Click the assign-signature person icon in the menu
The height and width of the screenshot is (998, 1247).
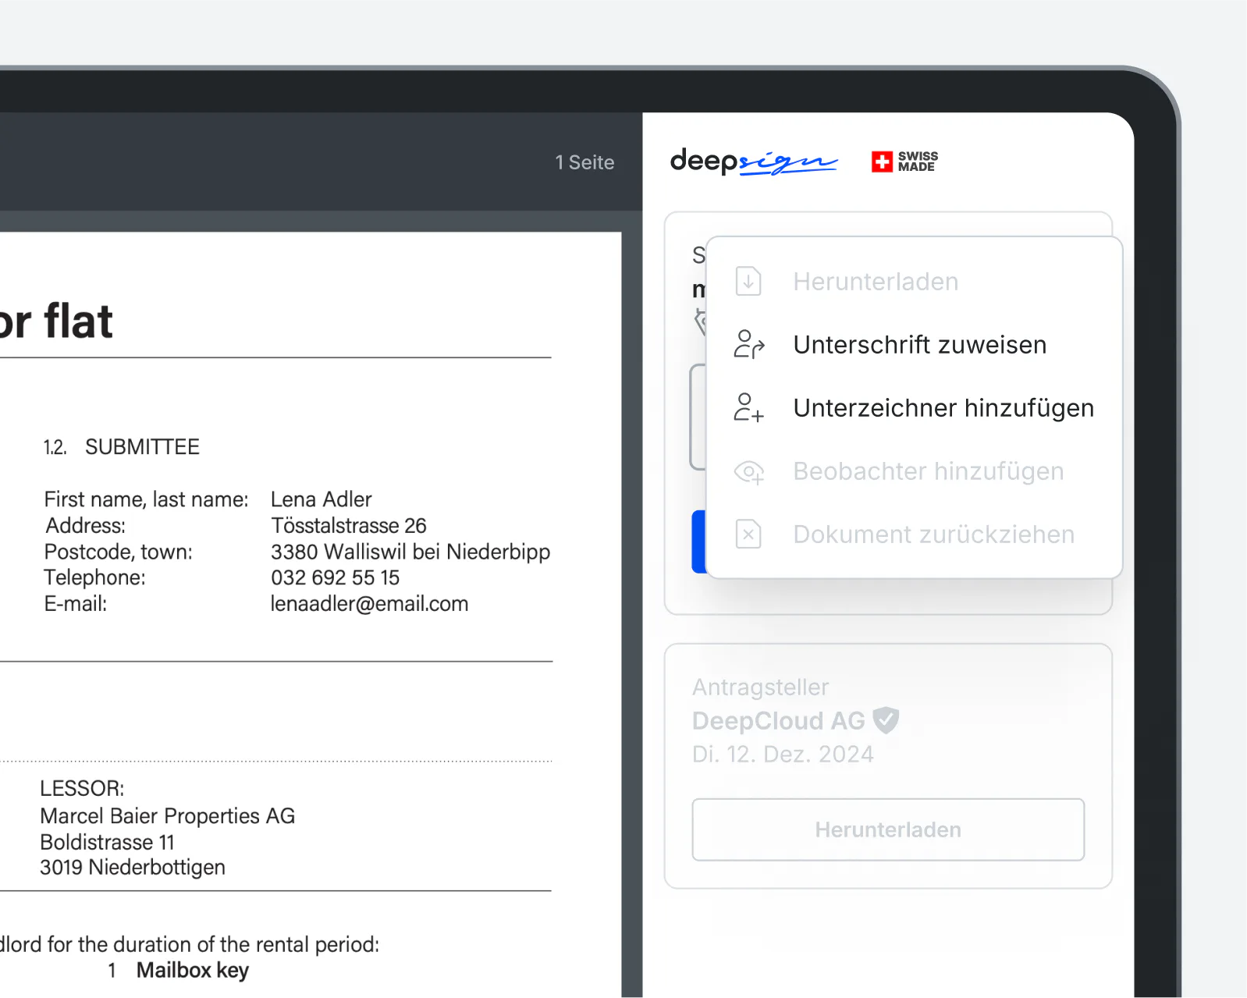(749, 344)
